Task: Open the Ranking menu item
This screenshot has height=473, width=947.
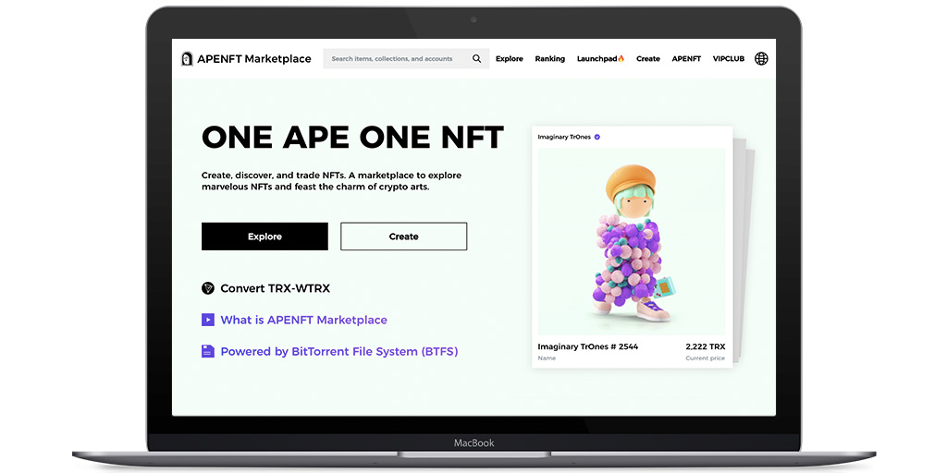Action: pos(549,58)
